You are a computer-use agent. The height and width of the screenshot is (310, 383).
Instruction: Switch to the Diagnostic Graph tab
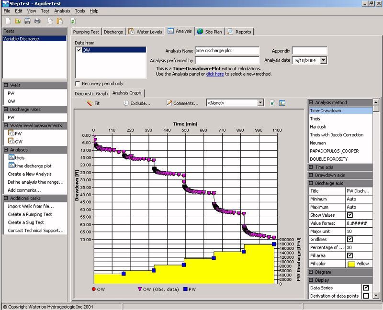pyautogui.click(x=91, y=93)
